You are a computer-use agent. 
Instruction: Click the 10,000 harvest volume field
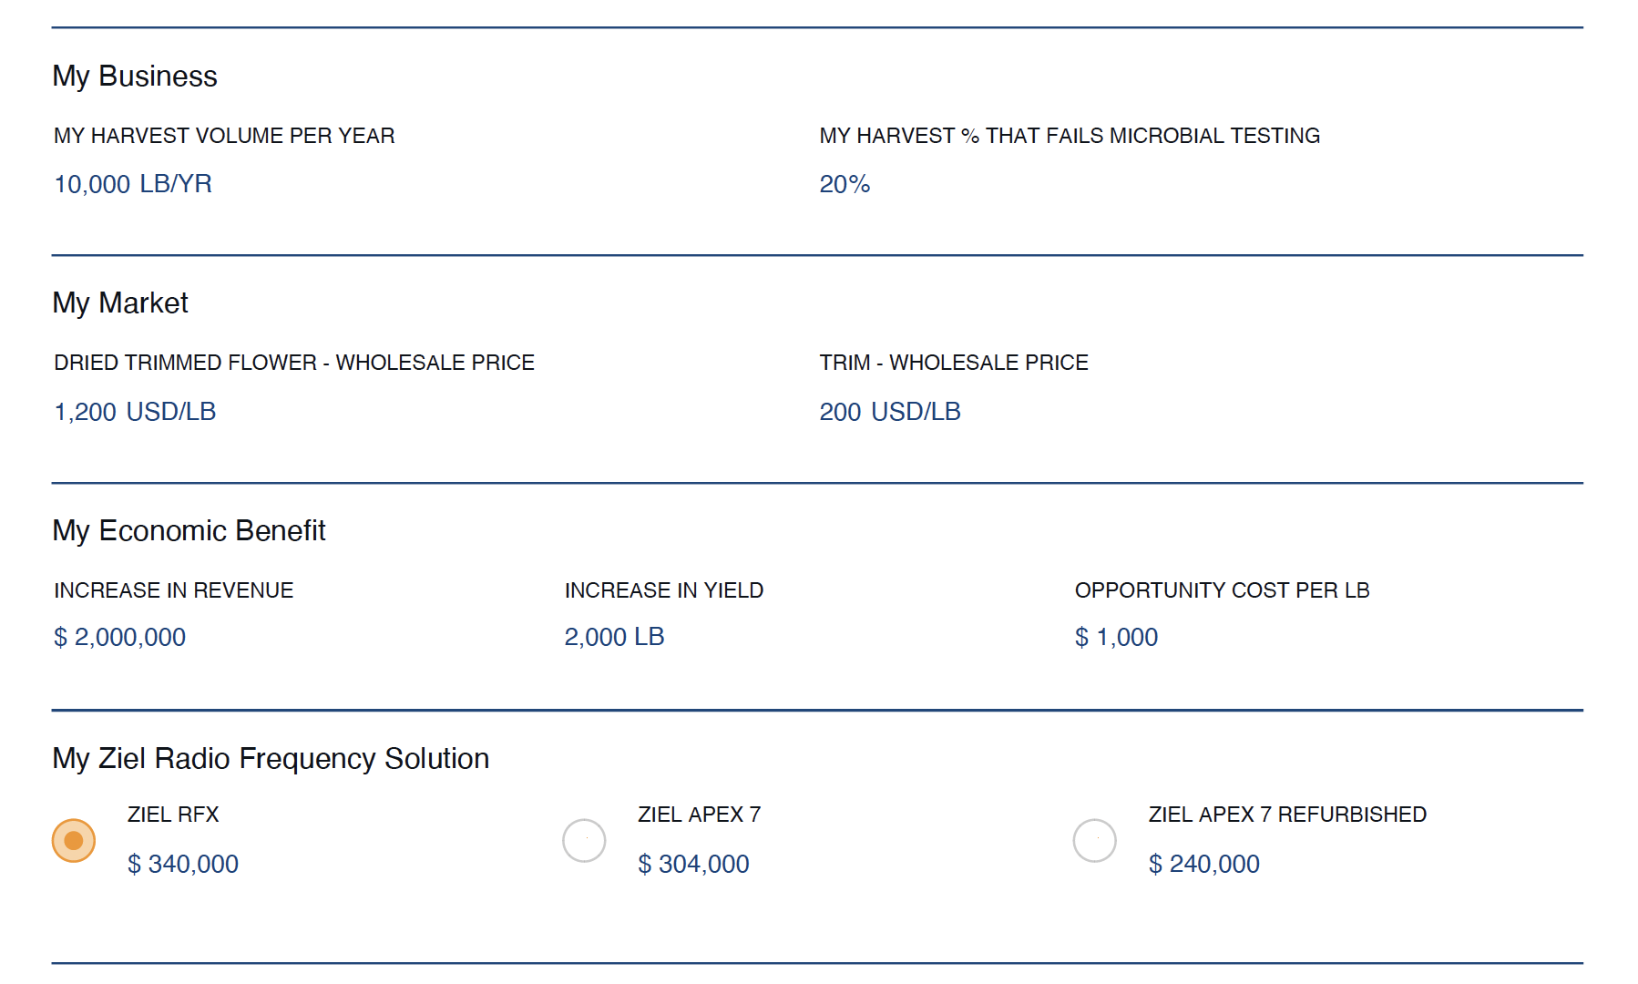(92, 184)
